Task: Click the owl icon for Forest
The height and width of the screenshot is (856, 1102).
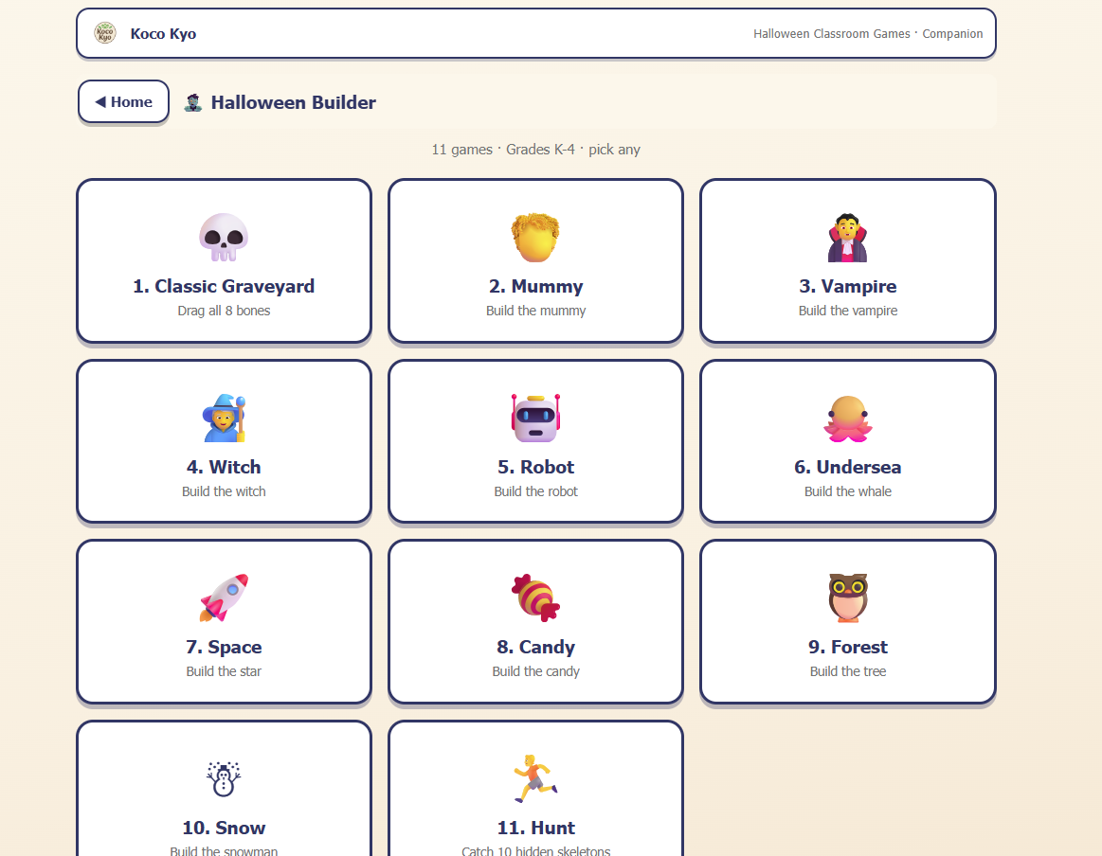Action: pyautogui.click(x=848, y=597)
